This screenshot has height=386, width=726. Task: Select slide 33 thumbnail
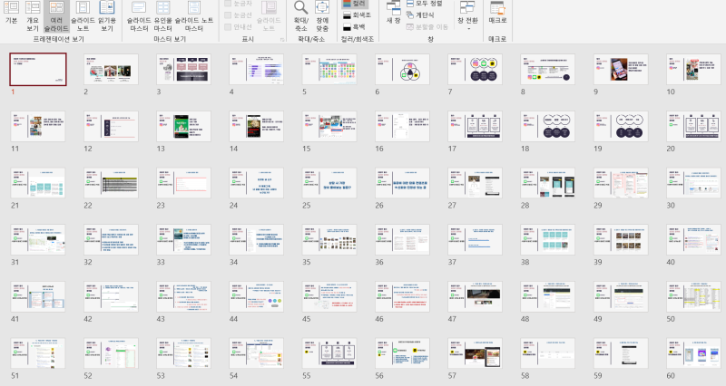184,239
